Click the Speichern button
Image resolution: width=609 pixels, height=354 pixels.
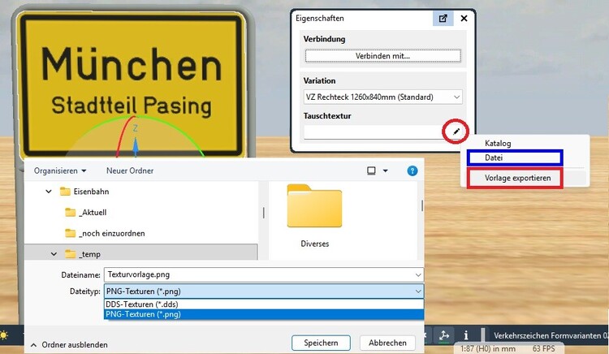322,343
